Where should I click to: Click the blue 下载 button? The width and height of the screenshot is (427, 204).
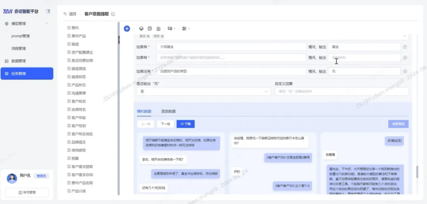pyautogui.click(x=185, y=124)
